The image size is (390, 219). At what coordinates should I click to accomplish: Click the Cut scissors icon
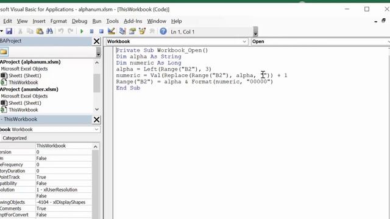pyautogui.click(x=20, y=31)
